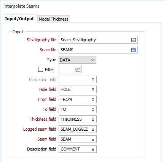Open the Logged seam field list icon
The image size is (166, 162).
93,129
